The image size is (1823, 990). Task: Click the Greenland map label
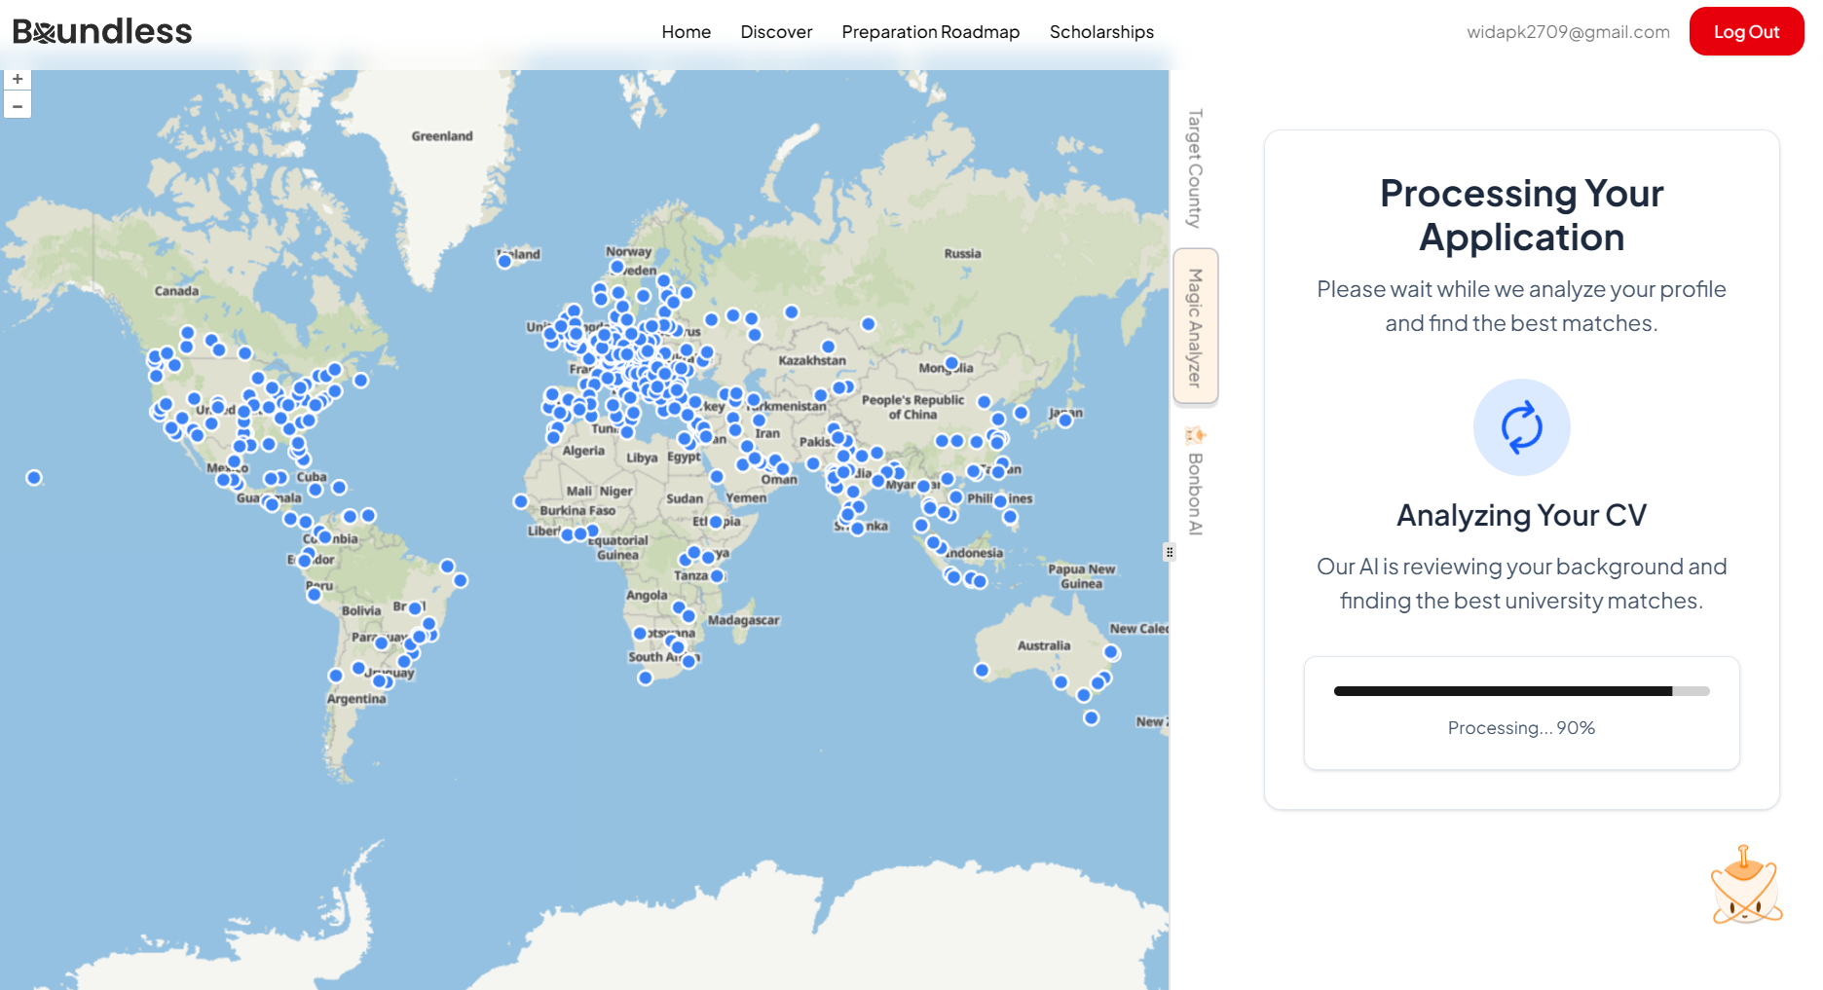pos(442,136)
